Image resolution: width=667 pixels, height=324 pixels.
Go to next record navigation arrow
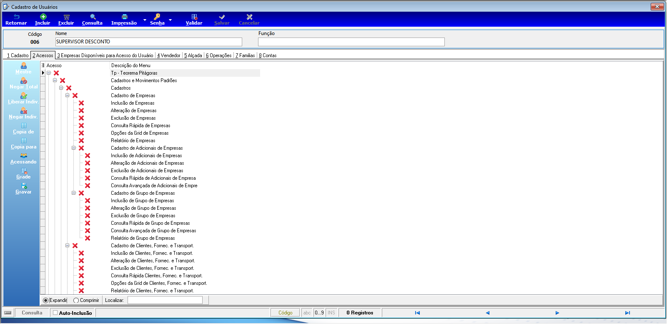pos(557,313)
